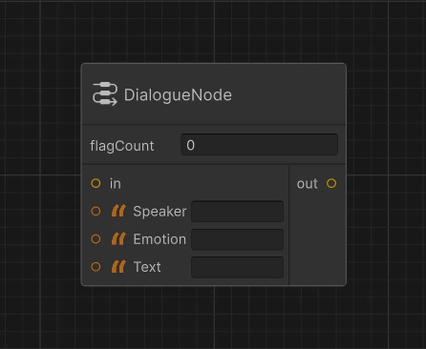The image size is (426, 349).
Task: Click the 'in' input port circle
Action: (96, 183)
